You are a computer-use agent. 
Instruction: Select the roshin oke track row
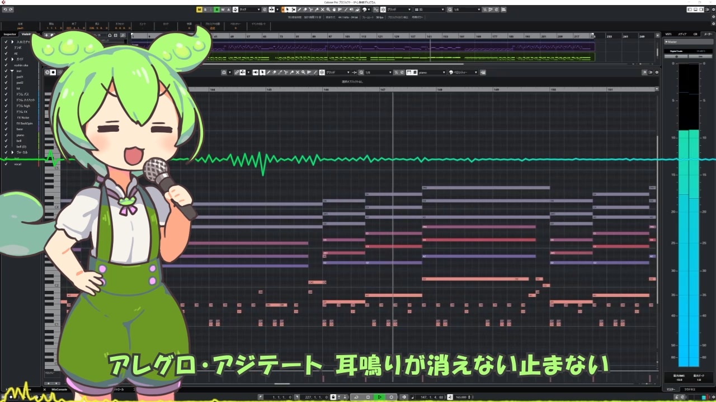point(21,65)
